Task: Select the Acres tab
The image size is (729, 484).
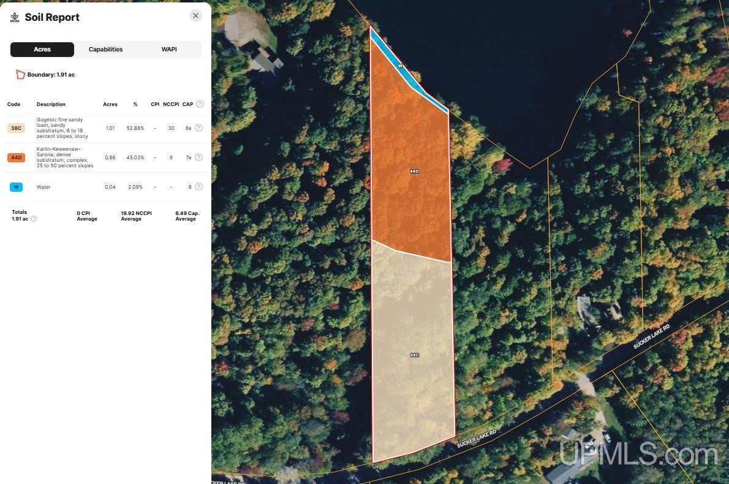Action: tap(42, 49)
